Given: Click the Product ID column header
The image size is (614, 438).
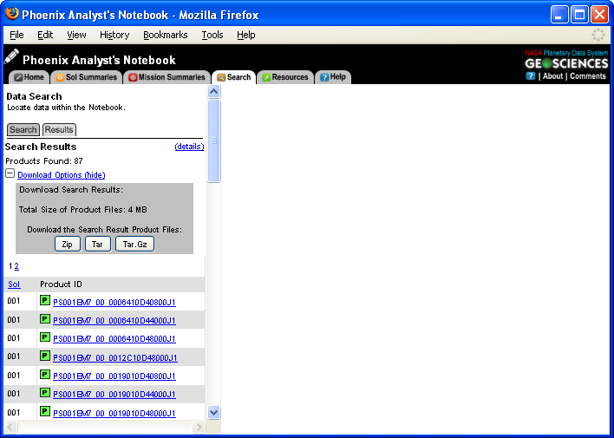Looking at the screenshot, I should [x=61, y=284].
